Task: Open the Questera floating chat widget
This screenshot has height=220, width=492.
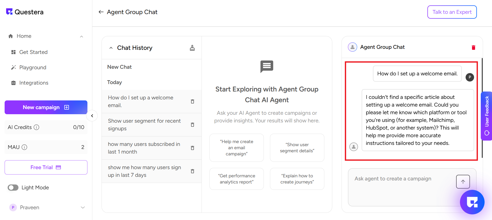Action: (x=472, y=202)
